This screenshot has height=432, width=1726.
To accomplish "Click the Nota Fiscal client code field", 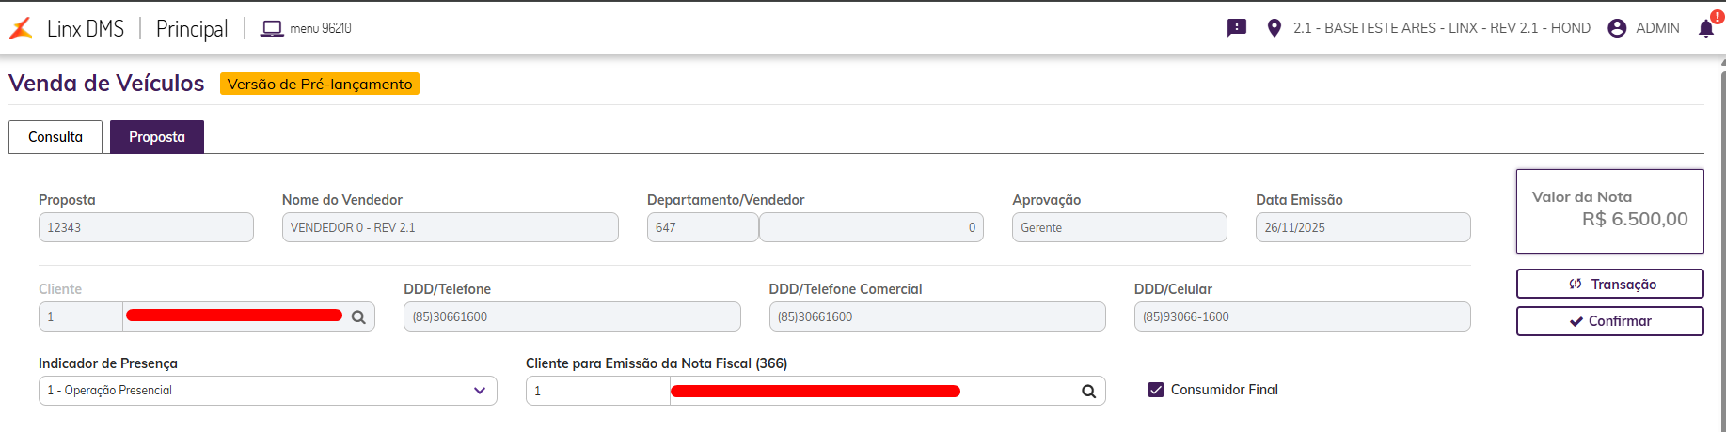I will 597,391.
